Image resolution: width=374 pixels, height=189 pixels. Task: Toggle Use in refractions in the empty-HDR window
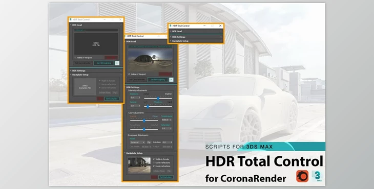coord(100,88)
